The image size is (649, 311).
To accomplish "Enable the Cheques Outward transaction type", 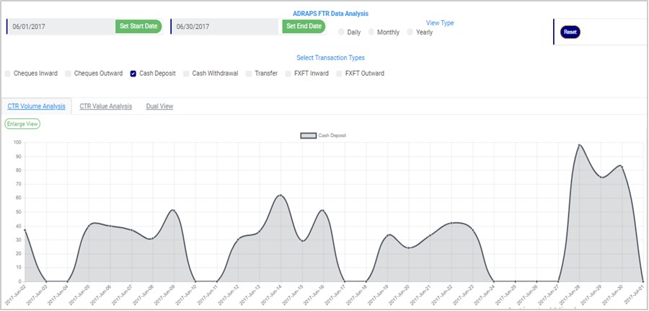I will tap(69, 74).
